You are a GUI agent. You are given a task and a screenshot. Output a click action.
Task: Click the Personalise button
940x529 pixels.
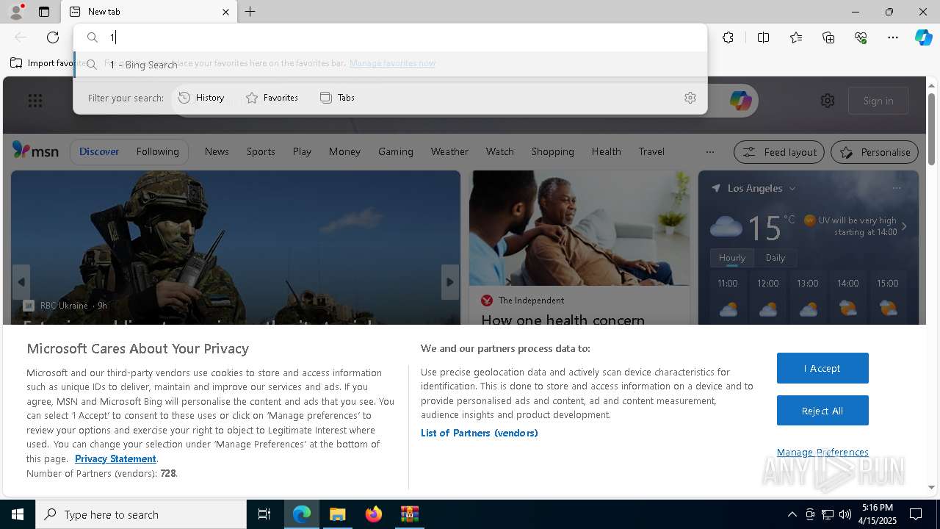(875, 152)
